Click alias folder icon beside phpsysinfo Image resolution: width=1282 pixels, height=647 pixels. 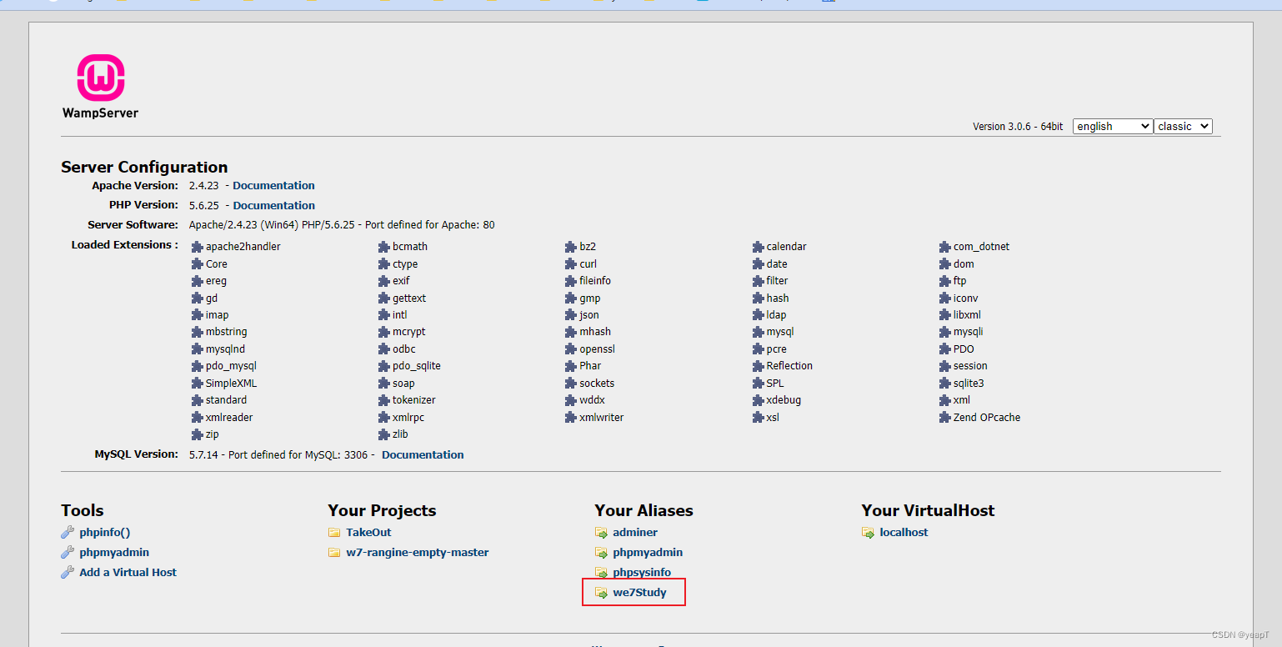coord(601,572)
